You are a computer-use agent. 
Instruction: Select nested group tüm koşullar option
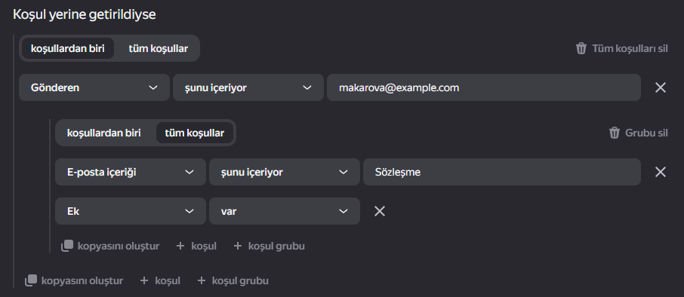coord(195,133)
